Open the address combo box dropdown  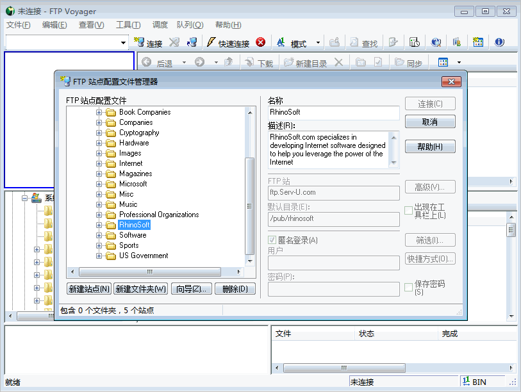coord(123,42)
